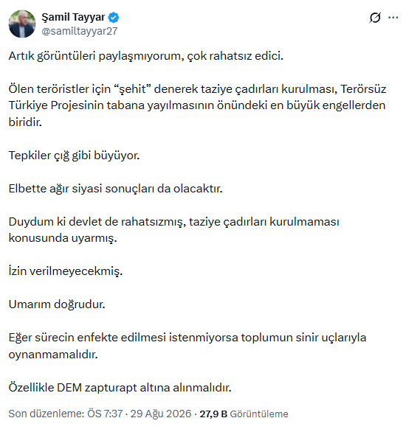Click the paragraph starting Duydum ki devlet
406x432 pixels.
pyautogui.click(x=173, y=230)
